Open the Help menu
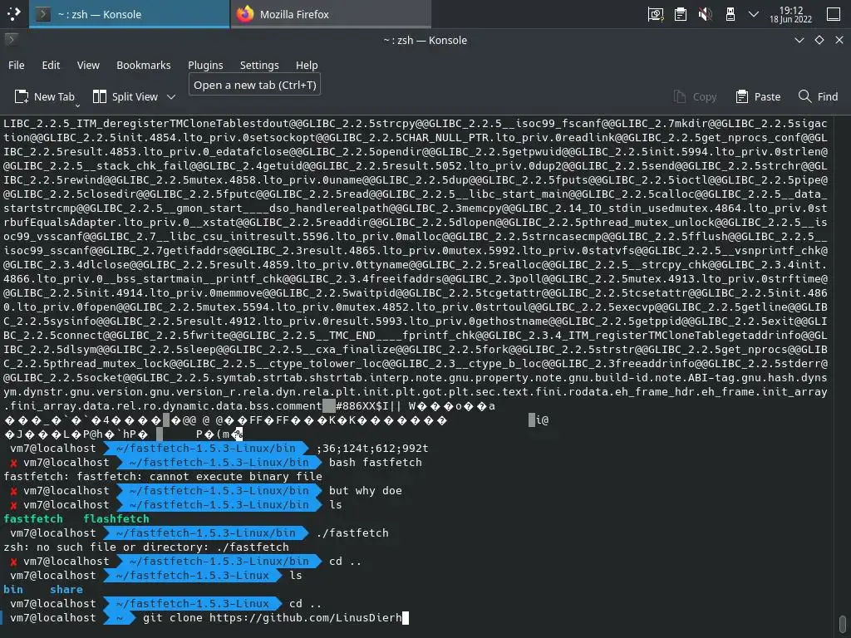851x638 pixels. 307,65
